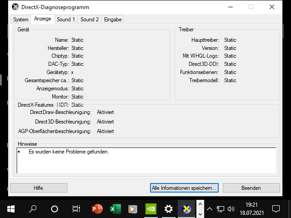Click the Name value Static
The image size is (291, 218).
(77, 40)
